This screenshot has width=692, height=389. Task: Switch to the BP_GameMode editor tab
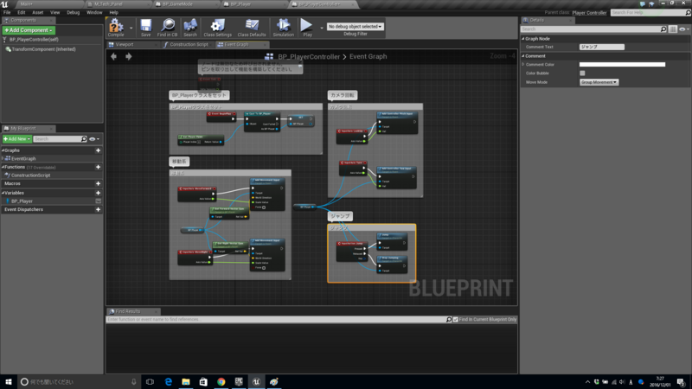tap(177, 4)
